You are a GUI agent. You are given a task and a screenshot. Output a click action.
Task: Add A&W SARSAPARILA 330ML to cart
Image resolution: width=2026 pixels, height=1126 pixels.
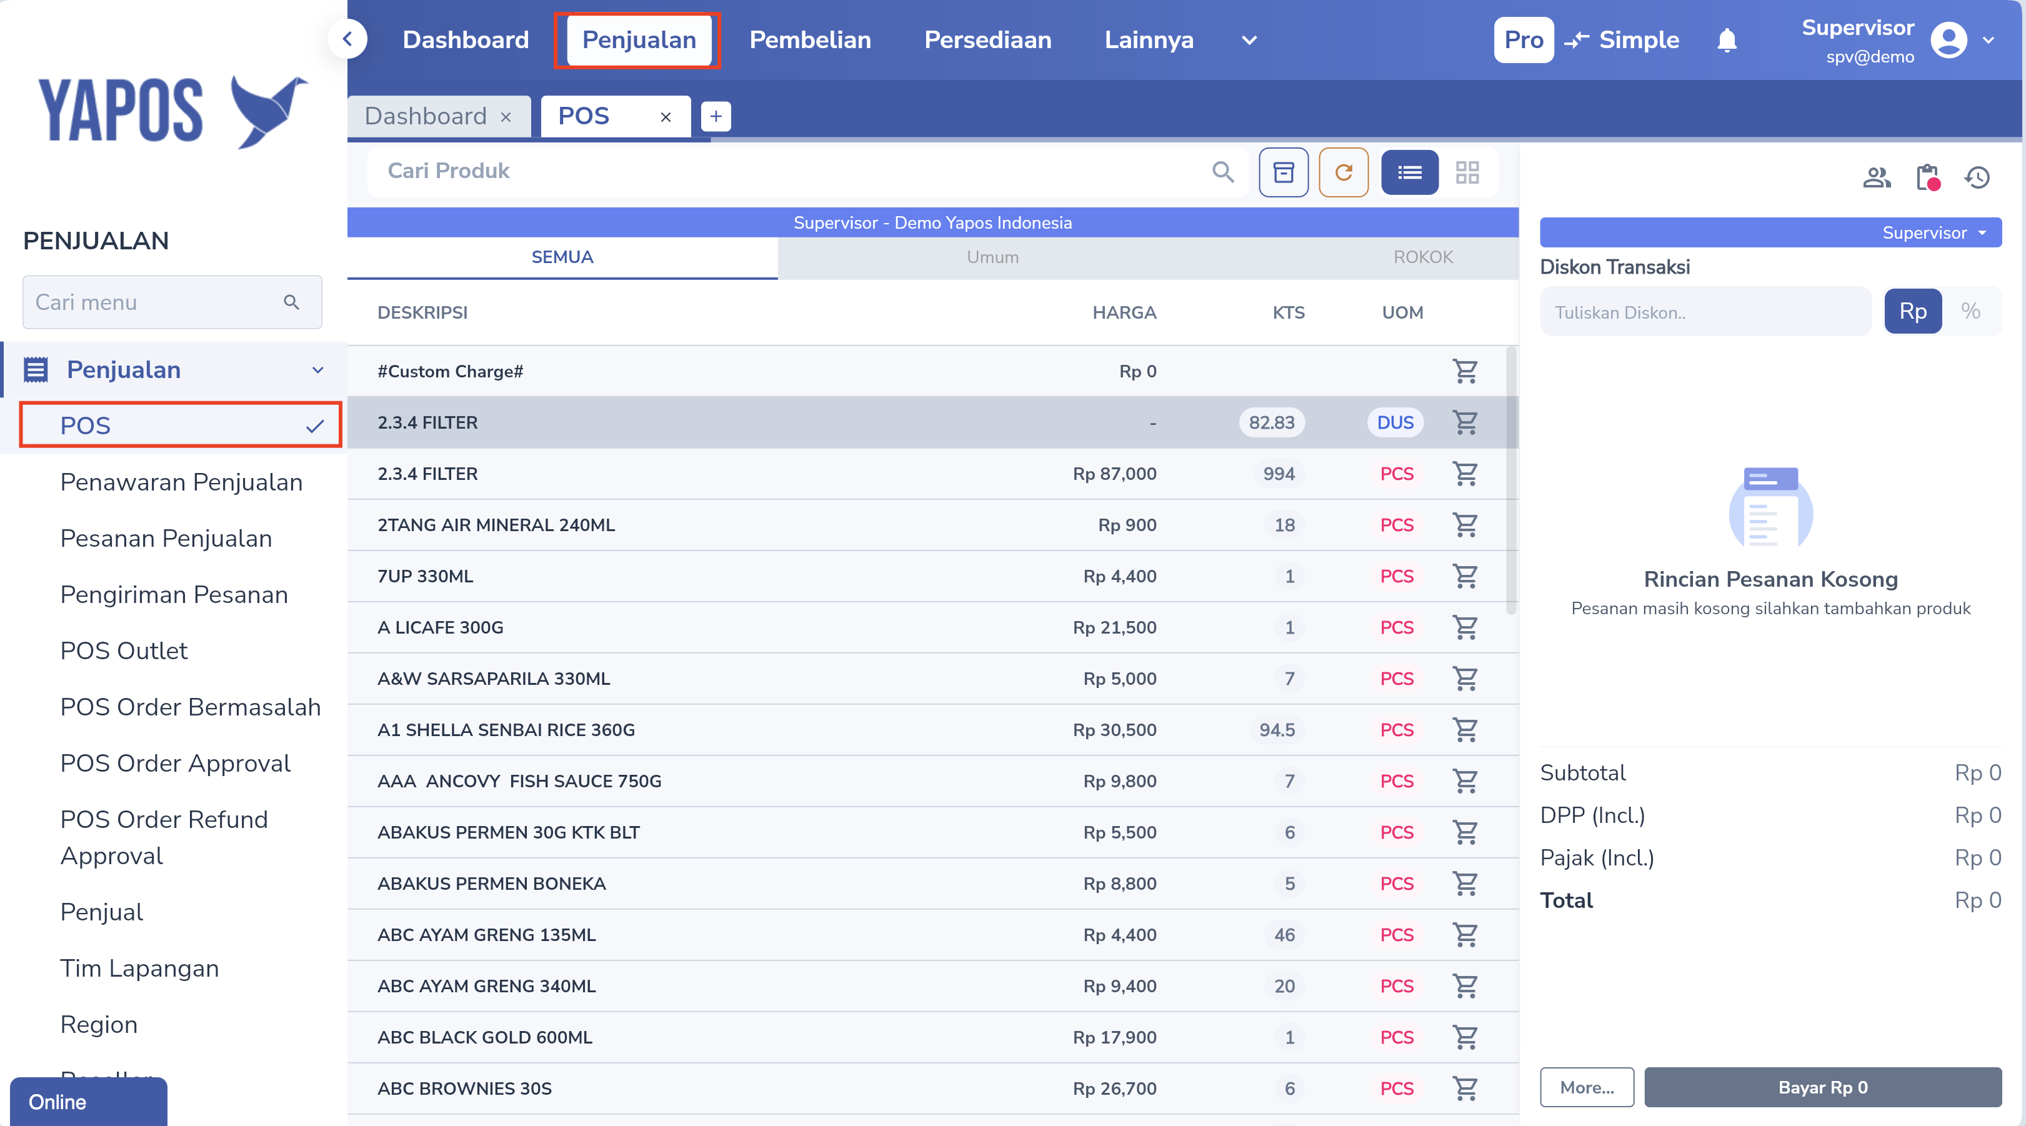pyautogui.click(x=1464, y=679)
